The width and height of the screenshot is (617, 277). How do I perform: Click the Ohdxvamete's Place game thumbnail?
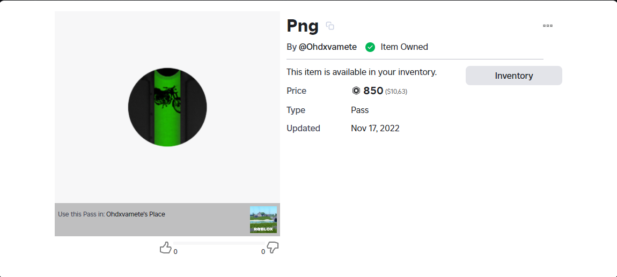[263, 220]
